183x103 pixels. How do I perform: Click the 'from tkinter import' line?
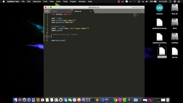(61, 14)
